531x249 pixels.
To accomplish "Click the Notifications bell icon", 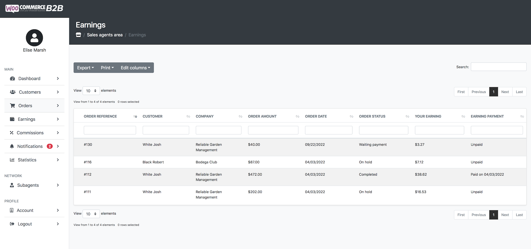I will 12,146.
